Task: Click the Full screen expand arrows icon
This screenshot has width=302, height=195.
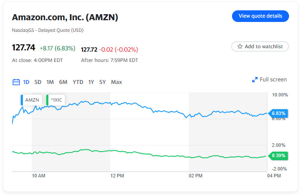Action: click(255, 80)
